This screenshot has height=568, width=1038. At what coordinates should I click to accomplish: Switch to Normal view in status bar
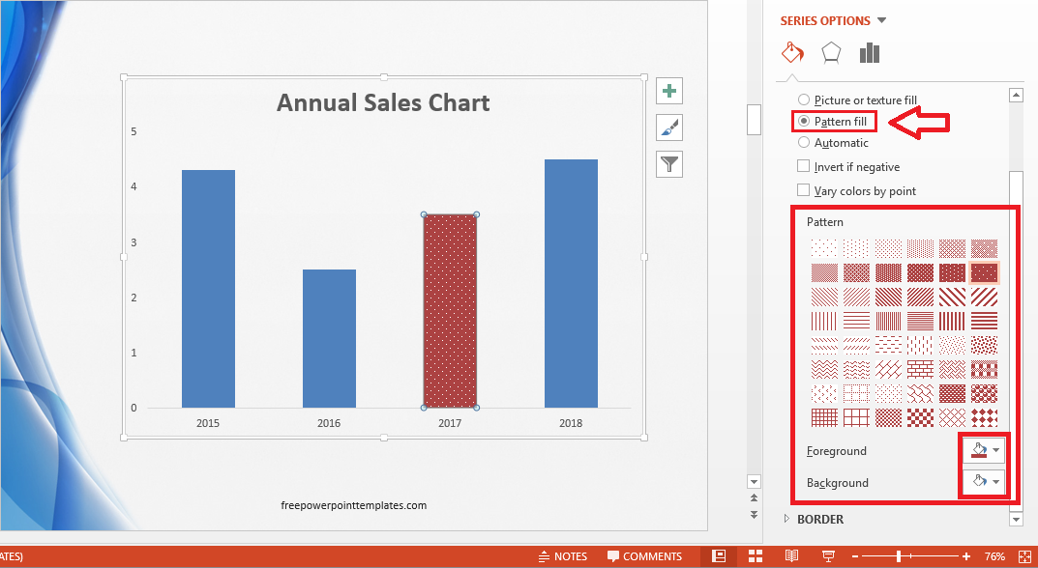[x=718, y=555]
